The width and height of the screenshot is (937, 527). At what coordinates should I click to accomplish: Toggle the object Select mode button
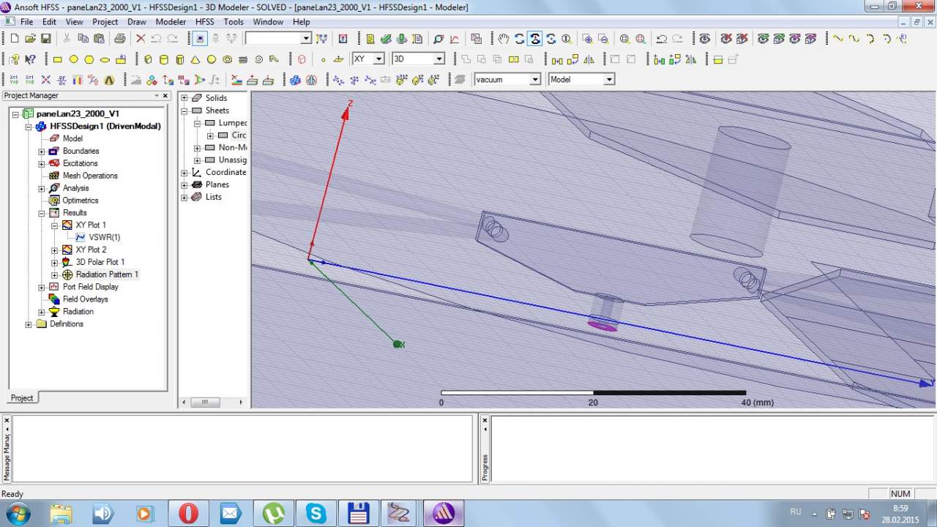click(201, 39)
